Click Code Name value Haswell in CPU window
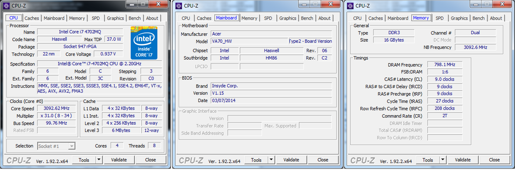515x171 pixels. click(x=60, y=39)
